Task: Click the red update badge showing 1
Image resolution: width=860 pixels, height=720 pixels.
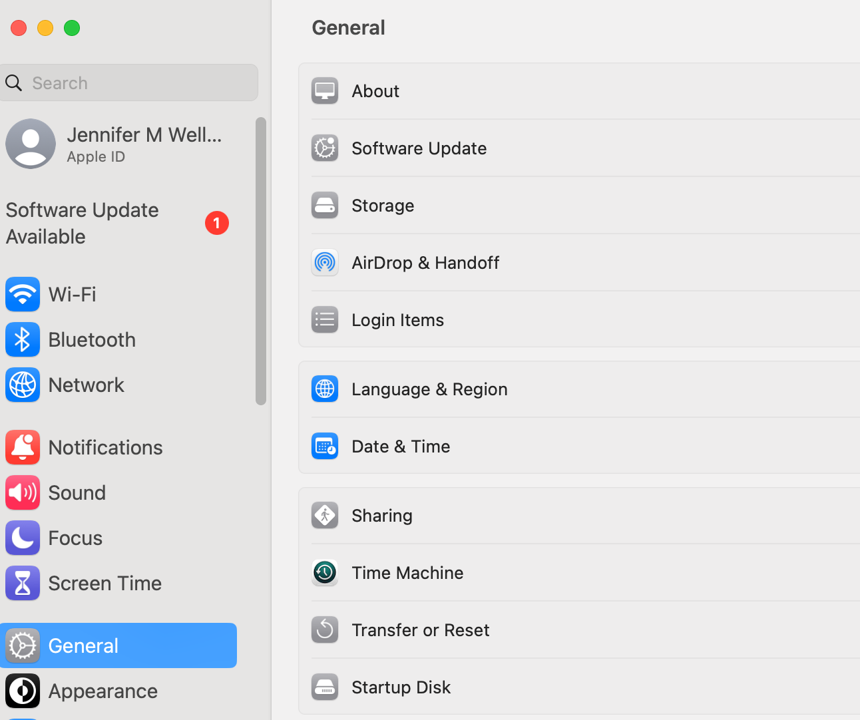Action: [x=217, y=223]
